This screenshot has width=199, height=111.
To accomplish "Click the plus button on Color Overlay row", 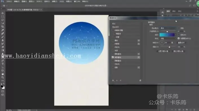I will (139, 54).
